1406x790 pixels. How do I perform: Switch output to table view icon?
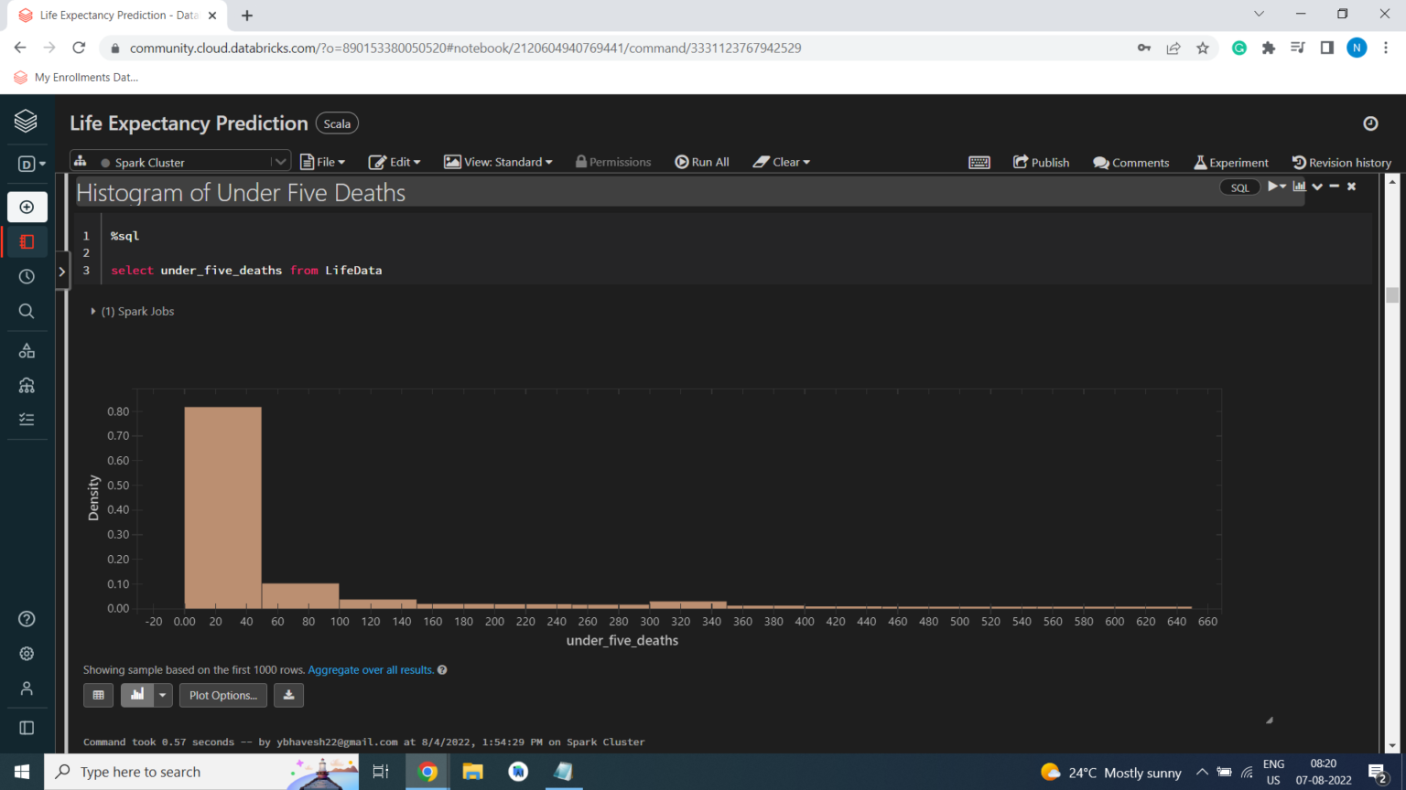coord(99,695)
